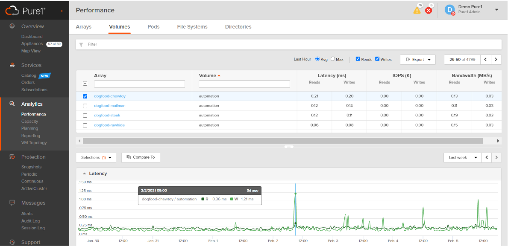Image resolution: width=508 pixels, height=246 pixels.
Task: Click the Protection shield icon
Action: (12, 157)
